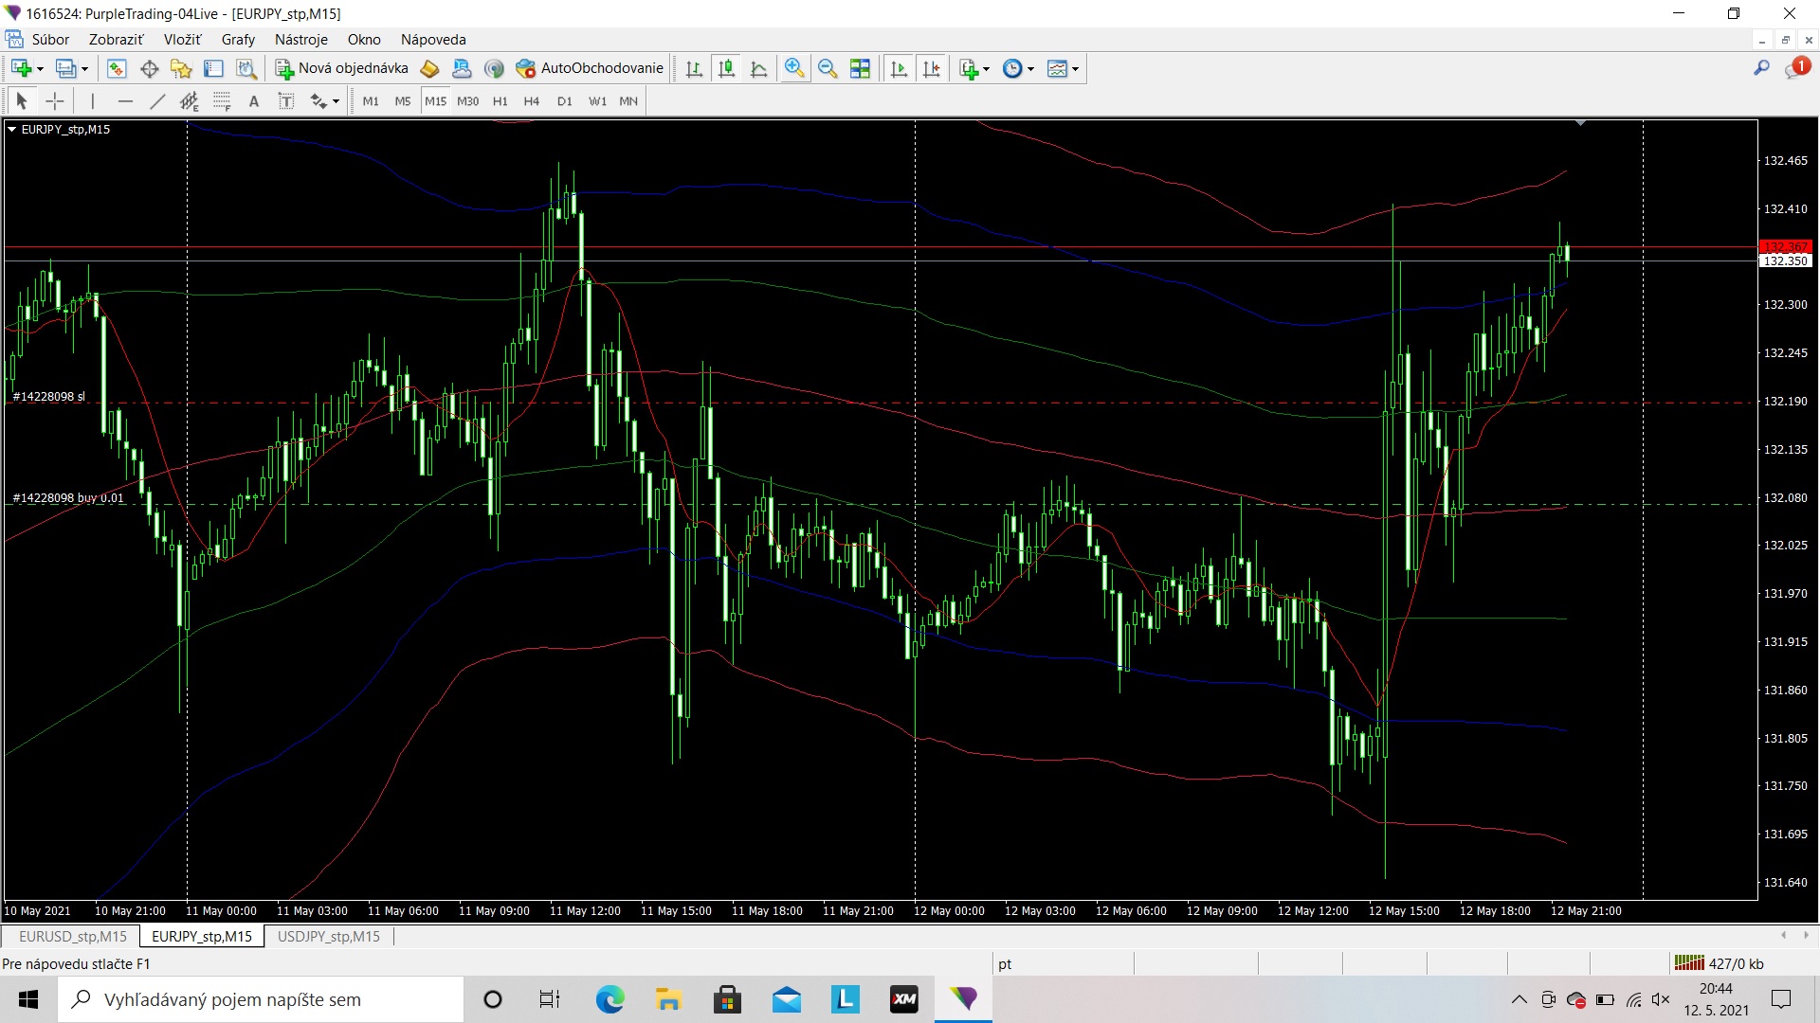Zoom in on the chart
This screenshot has width=1820, height=1023.
794,68
